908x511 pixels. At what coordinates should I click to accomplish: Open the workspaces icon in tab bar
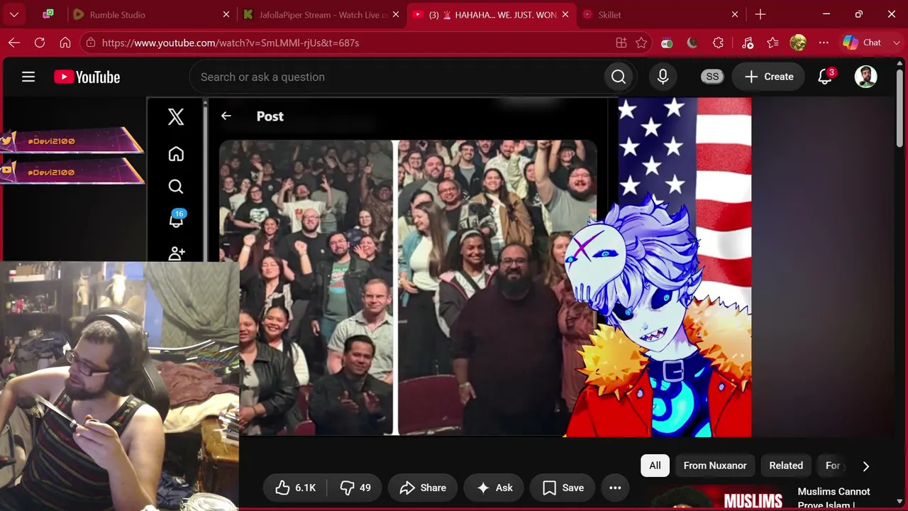pos(48,14)
